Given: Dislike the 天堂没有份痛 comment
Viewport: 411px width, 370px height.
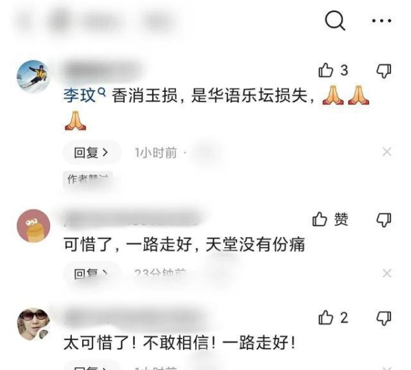Looking at the screenshot, I should click(384, 220).
